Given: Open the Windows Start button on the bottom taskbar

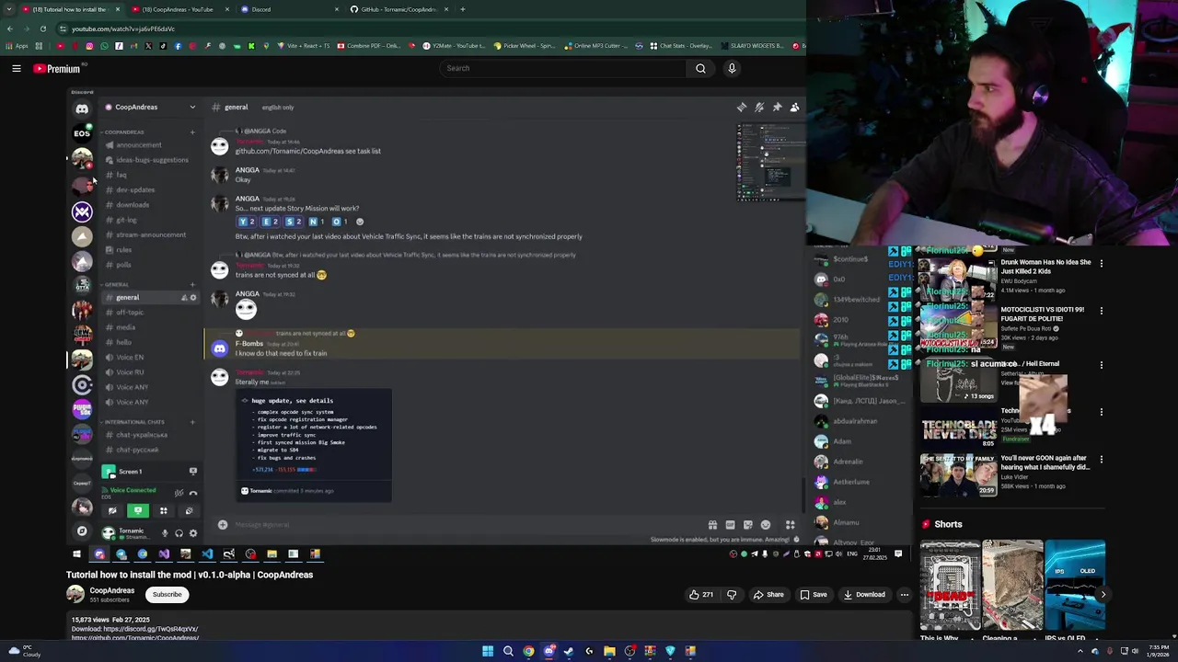Looking at the screenshot, I should [x=488, y=651].
